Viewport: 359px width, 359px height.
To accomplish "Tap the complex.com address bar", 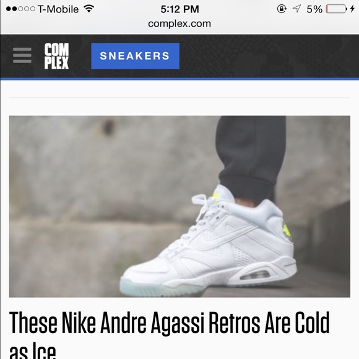I will click(x=179, y=24).
